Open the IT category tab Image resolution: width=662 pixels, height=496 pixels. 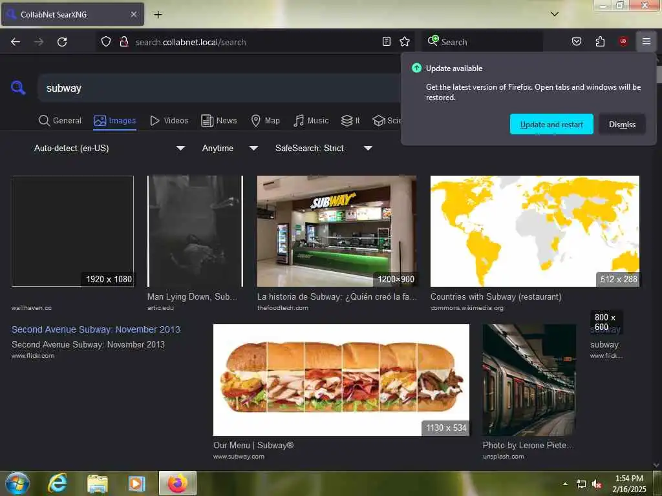click(350, 121)
